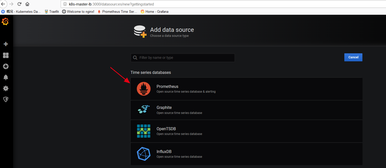The width and height of the screenshot is (386, 168).
Task: Open the Create plus menu in sidebar
Action: pos(6,44)
